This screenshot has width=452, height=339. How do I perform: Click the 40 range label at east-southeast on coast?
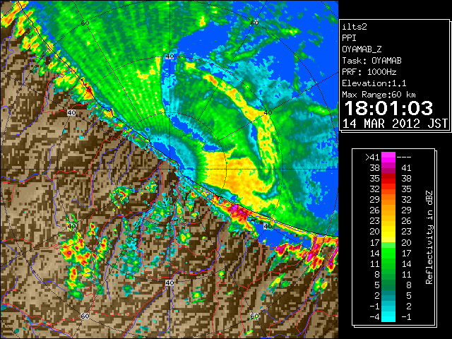click(268, 226)
